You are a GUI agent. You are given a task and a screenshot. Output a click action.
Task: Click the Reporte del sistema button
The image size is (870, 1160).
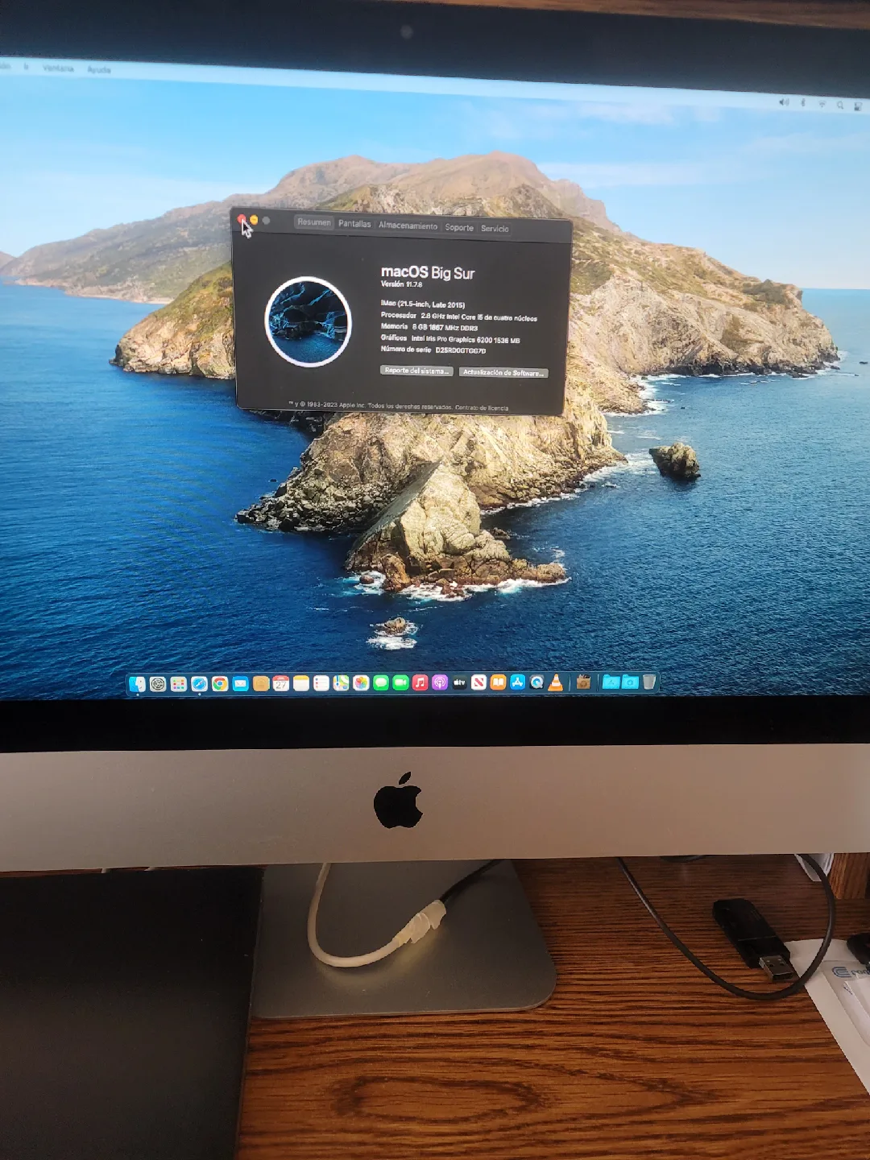pos(416,371)
